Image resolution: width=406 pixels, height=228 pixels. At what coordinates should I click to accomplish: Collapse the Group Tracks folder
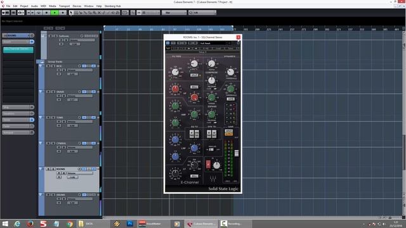click(x=42, y=61)
